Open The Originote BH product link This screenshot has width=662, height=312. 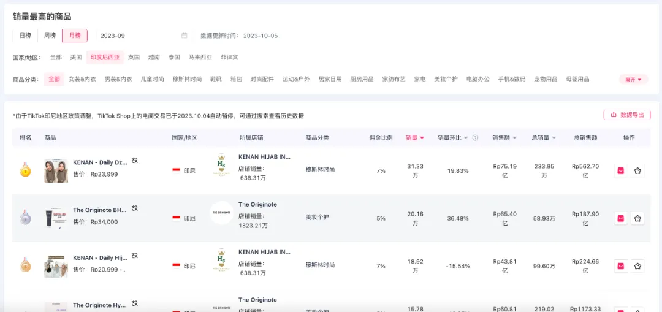[100, 210]
